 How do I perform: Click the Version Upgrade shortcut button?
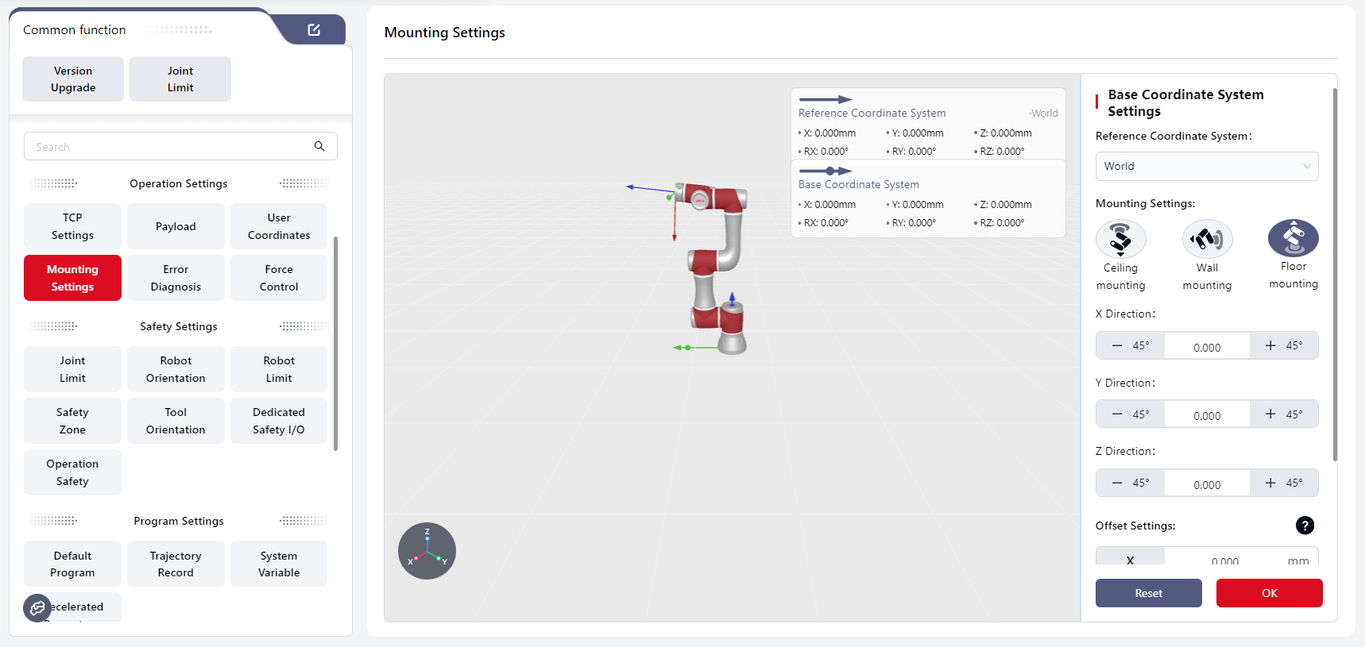73,79
